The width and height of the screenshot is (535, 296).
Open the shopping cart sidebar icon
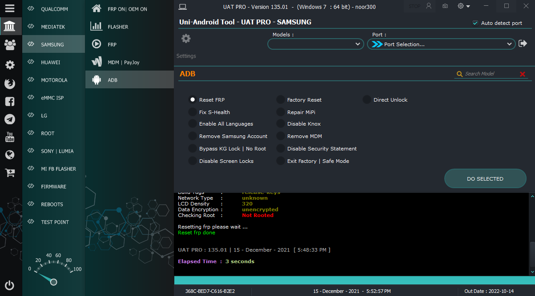[x=10, y=173]
